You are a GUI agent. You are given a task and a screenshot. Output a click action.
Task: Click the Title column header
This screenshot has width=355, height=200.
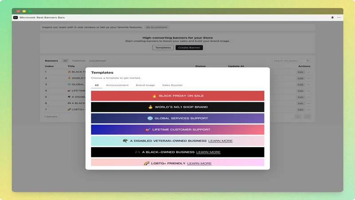[x=71, y=66]
